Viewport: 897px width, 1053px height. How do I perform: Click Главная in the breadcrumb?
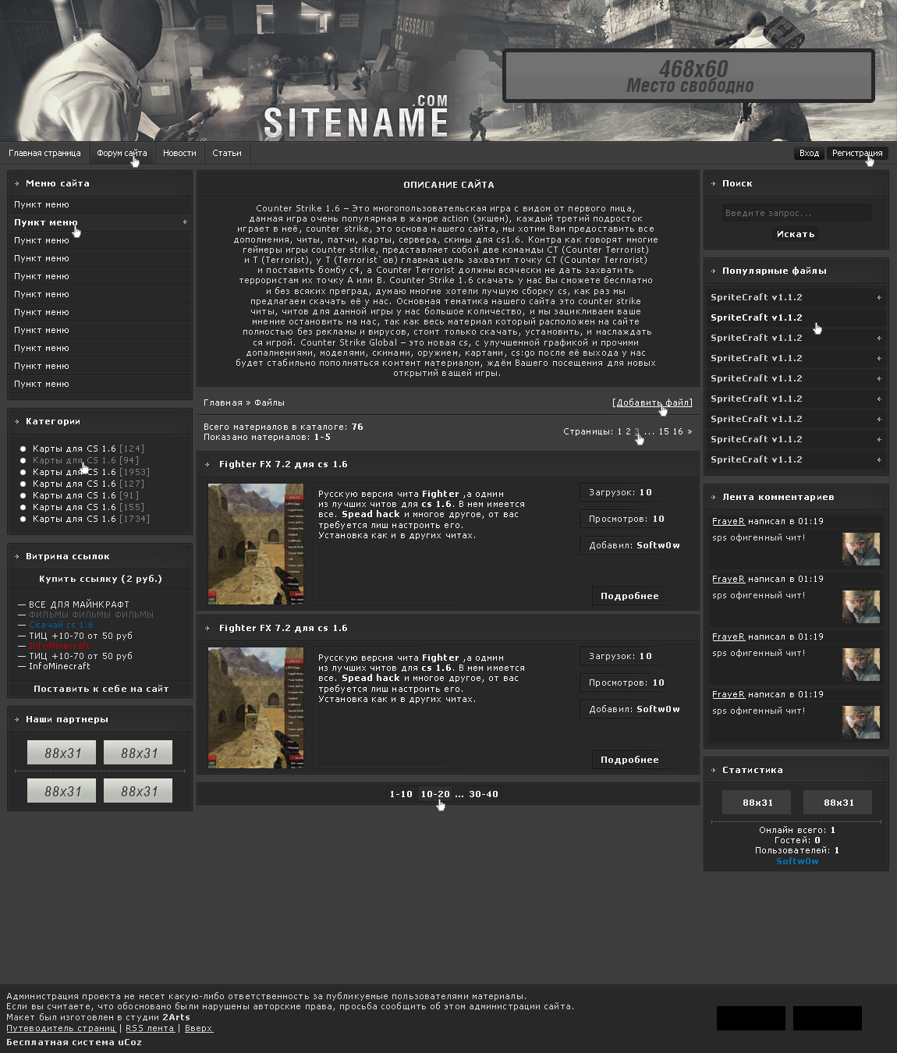[x=223, y=402]
